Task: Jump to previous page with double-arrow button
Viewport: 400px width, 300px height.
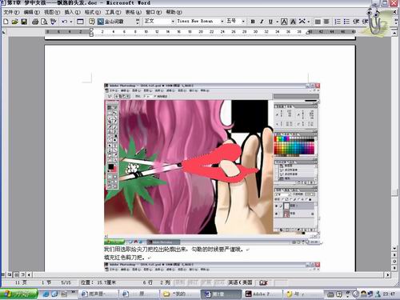Action: point(394,254)
